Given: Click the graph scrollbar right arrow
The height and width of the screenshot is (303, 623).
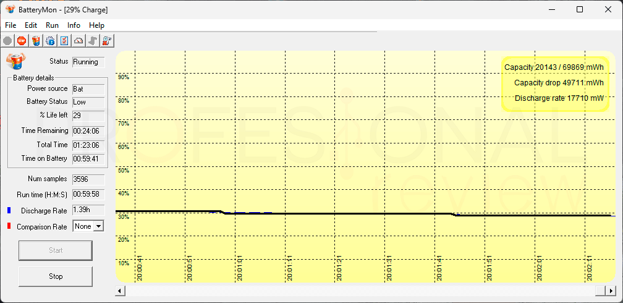Looking at the screenshot, I should (611, 291).
